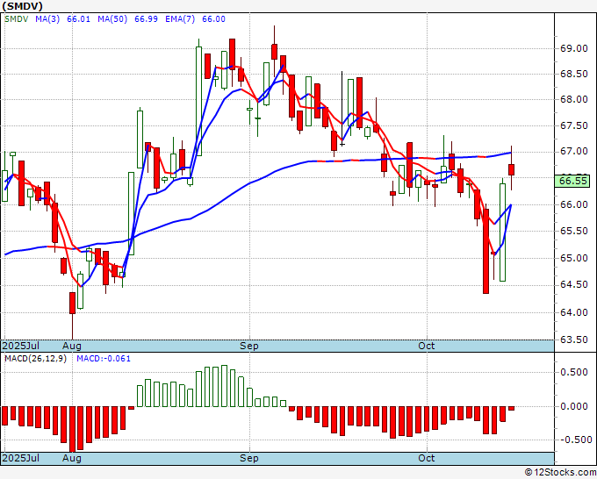Click the Sep label on MACD axis
The width and height of the screenshot is (597, 479).
[249, 458]
